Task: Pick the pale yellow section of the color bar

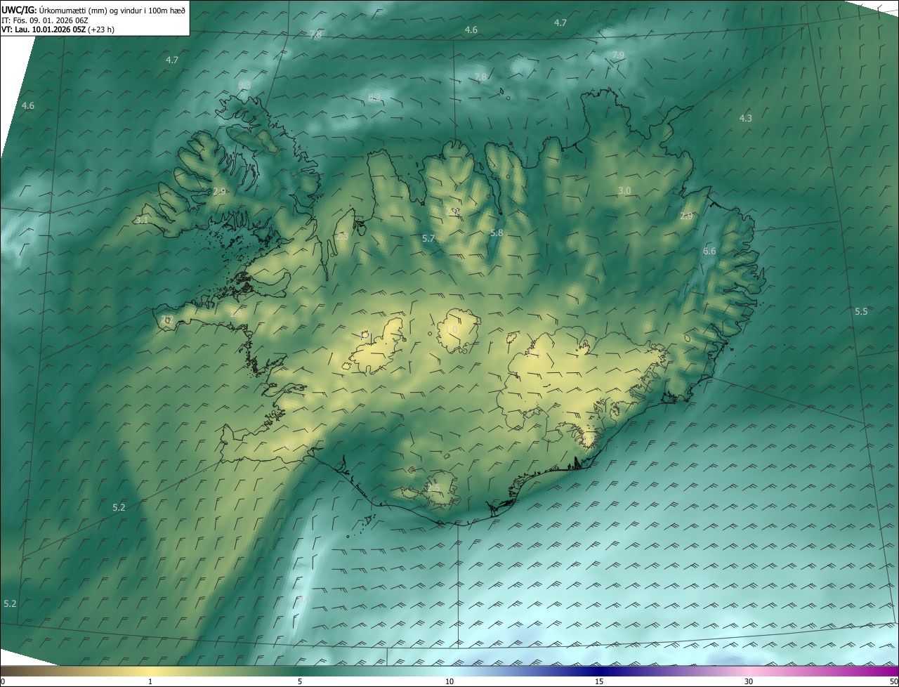Action: click(x=151, y=672)
